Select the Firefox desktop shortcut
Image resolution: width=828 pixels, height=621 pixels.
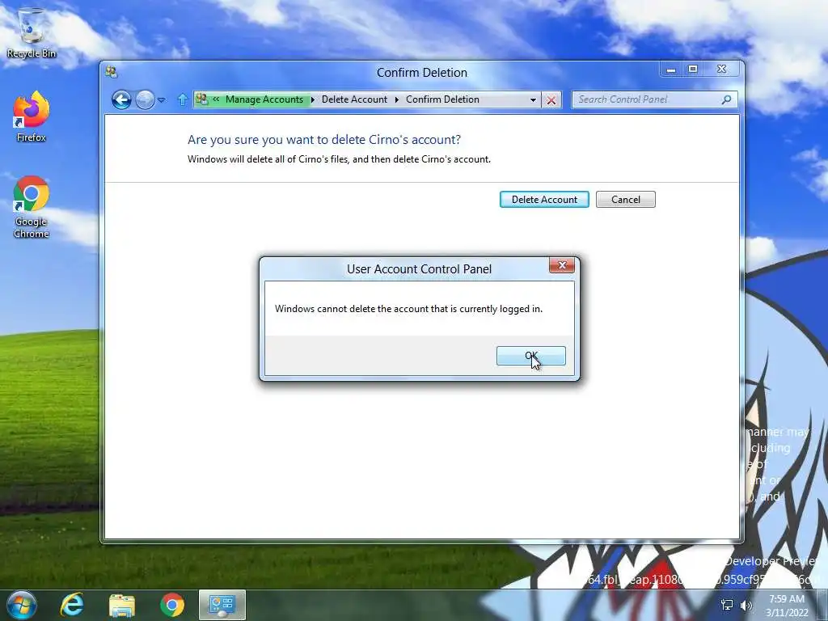[32, 116]
